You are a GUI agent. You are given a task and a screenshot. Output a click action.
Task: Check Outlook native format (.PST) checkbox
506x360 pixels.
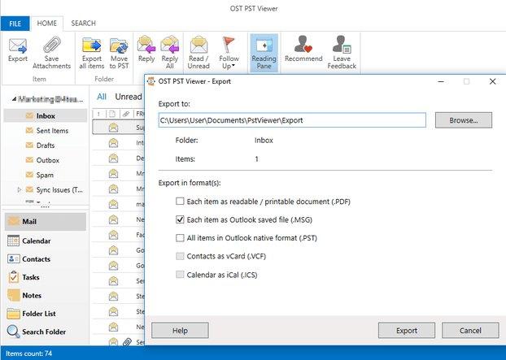[x=180, y=238]
